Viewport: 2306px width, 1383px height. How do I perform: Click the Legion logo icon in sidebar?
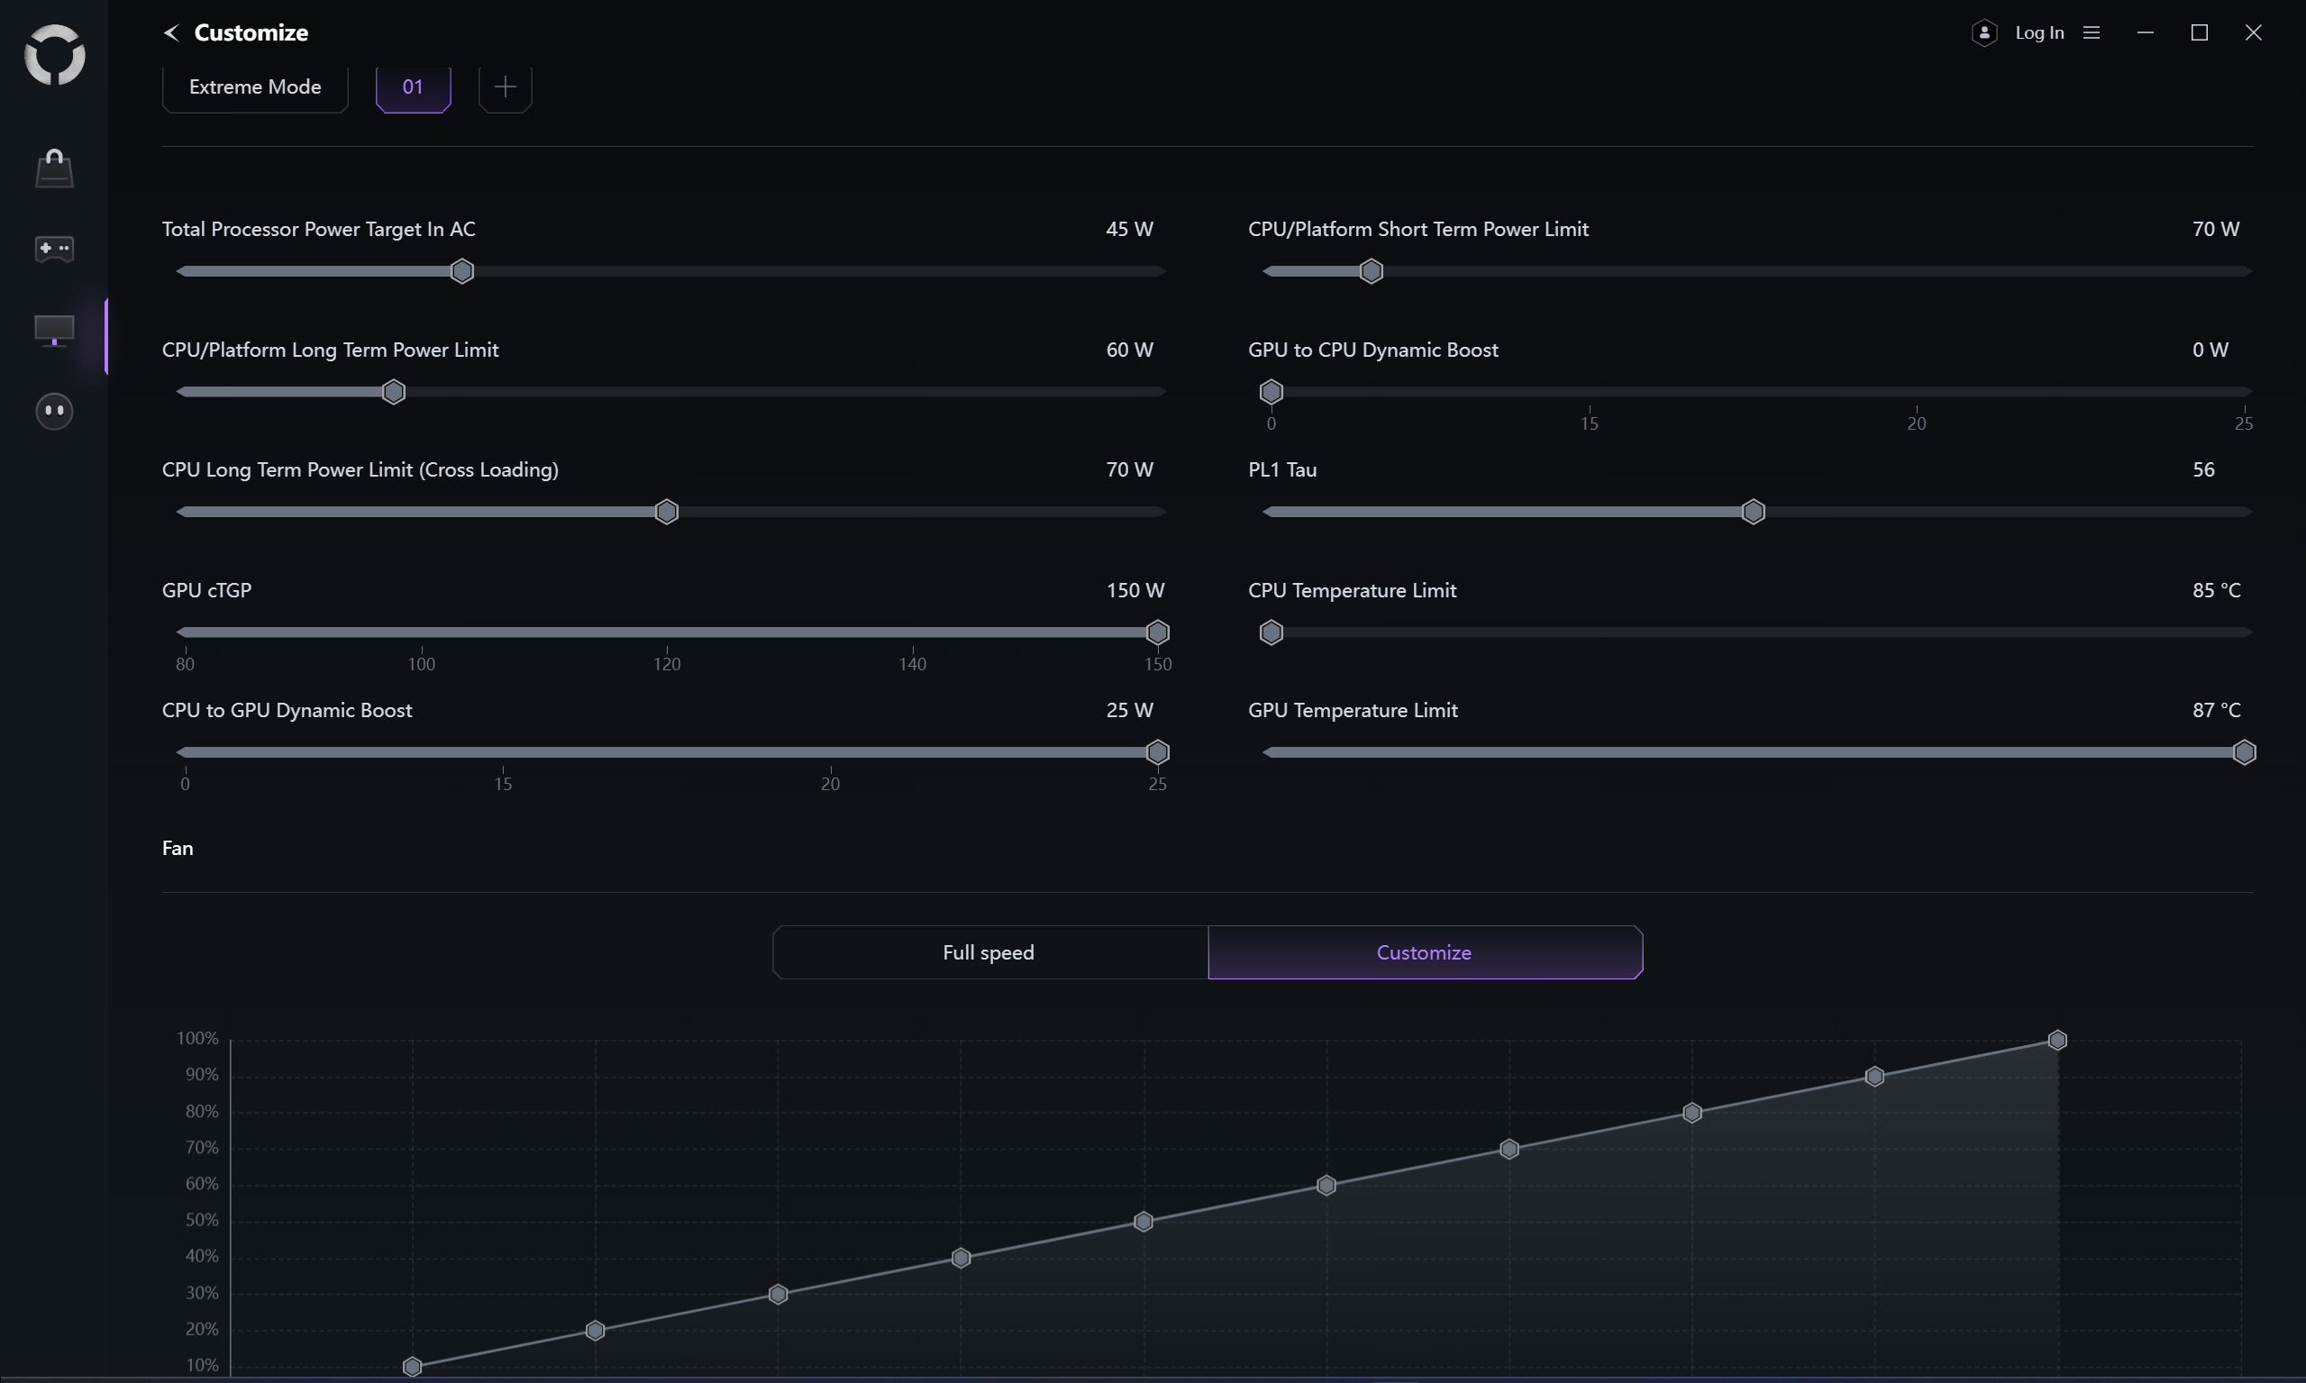click(54, 55)
